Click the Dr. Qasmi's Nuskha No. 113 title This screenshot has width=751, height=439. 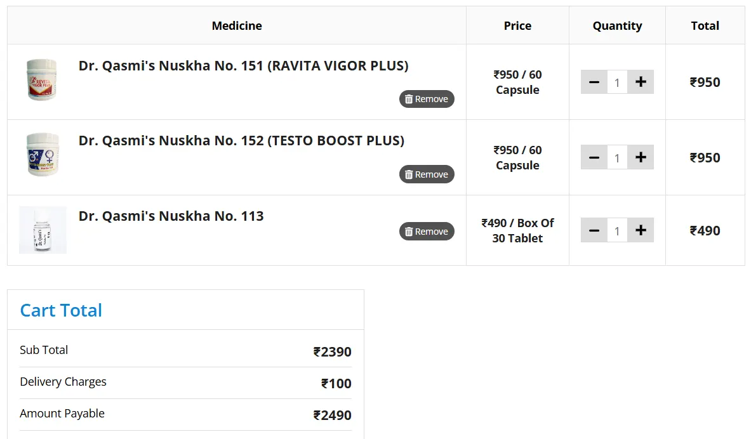[x=171, y=216]
